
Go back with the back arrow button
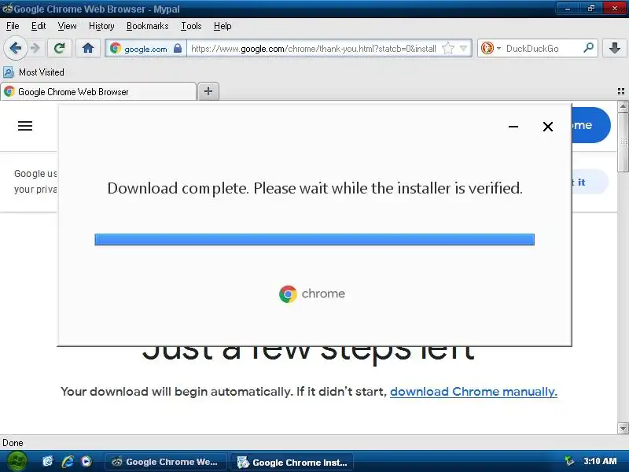(15, 48)
